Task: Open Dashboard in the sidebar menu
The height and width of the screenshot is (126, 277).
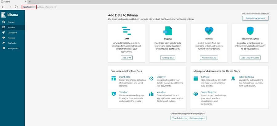Action: pos(12,33)
